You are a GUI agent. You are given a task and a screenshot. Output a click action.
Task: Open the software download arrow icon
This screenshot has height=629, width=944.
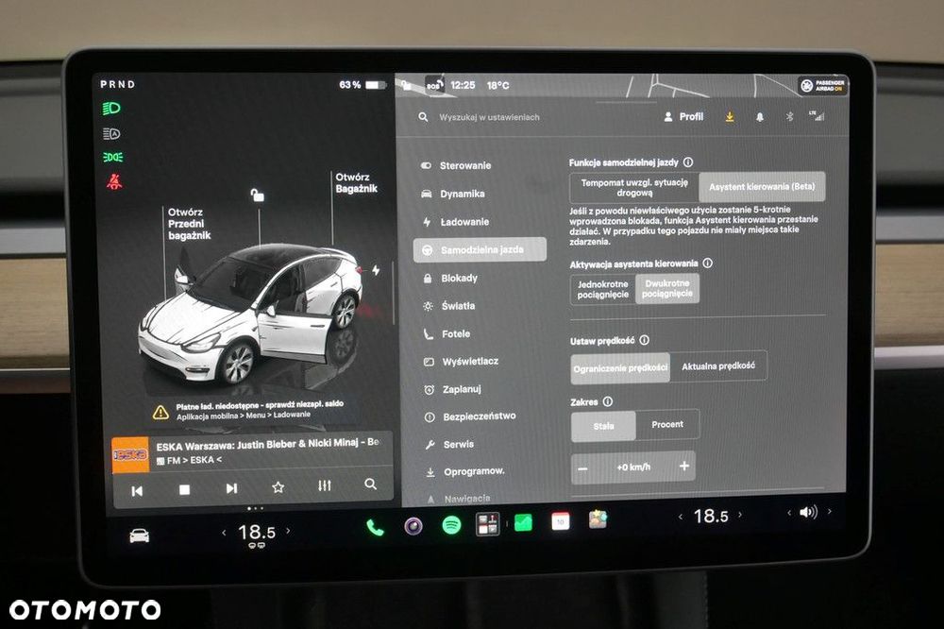click(x=730, y=117)
